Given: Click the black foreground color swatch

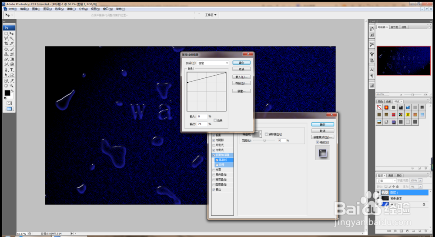Looking at the screenshot, I should 7,93.
